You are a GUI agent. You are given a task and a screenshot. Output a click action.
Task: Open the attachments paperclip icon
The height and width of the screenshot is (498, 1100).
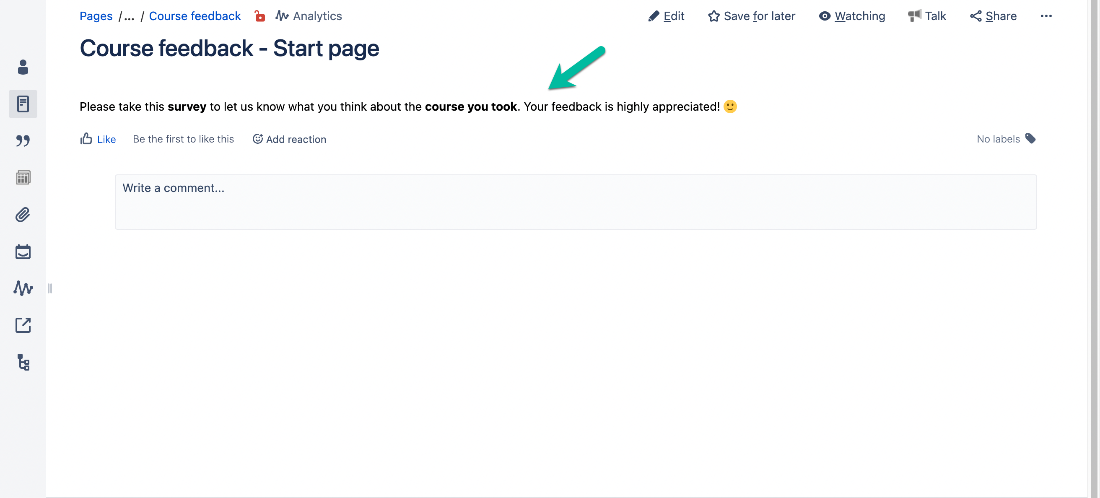pyautogui.click(x=23, y=215)
